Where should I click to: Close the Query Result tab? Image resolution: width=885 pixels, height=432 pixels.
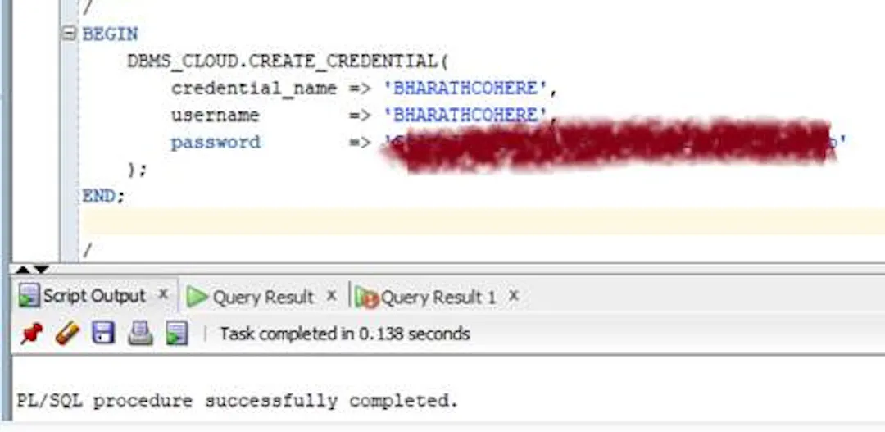332,295
